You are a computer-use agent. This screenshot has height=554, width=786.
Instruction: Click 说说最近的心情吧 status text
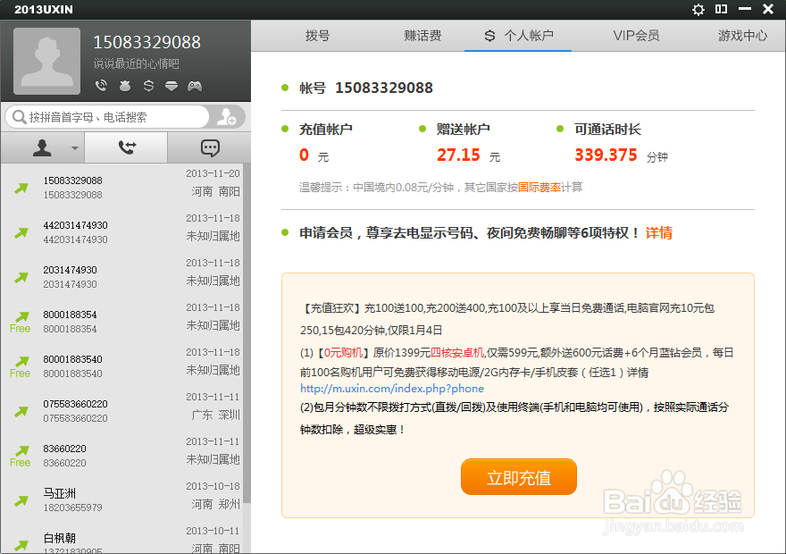pos(136,63)
